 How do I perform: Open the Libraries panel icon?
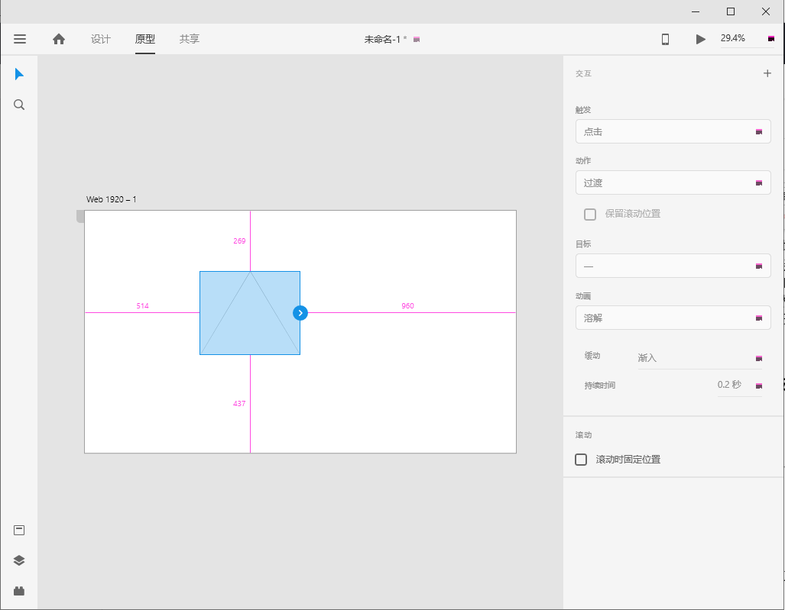(19, 530)
